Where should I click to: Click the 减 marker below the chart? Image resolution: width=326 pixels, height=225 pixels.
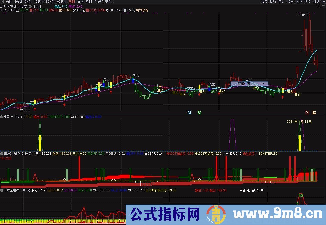pyautogui.click(x=199, y=113)
